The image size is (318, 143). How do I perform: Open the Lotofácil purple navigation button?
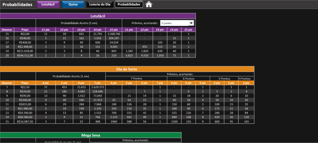click(x=48, y=4)
